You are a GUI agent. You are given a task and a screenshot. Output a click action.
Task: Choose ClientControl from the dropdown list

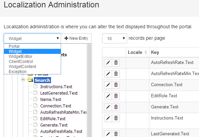point(32,62)
